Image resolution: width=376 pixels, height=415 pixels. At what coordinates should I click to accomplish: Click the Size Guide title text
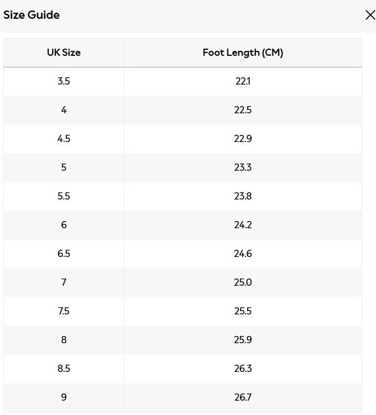[x=32, y=15]
